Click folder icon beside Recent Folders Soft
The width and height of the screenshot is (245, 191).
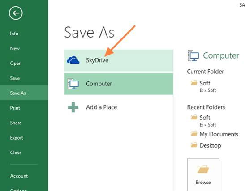pos(194,117)
